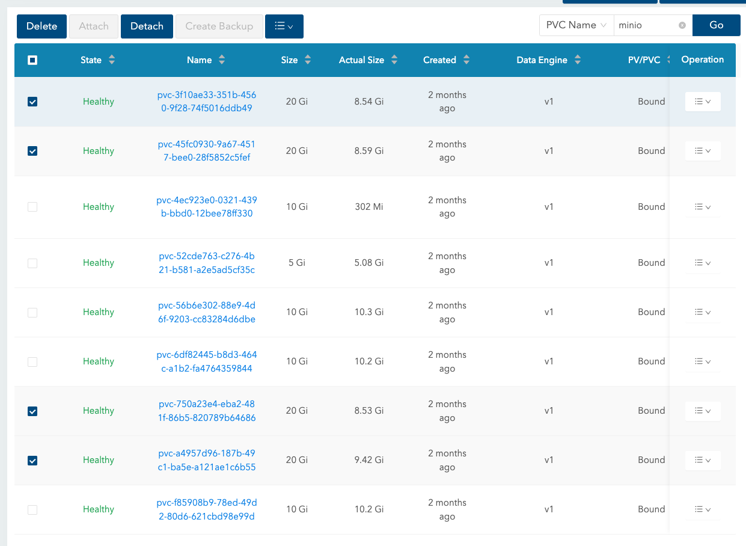Uncheck volume pvc-a4957d96 row checkbox
The width and height of the screenshot is (746, 546).
coord(32,460)
